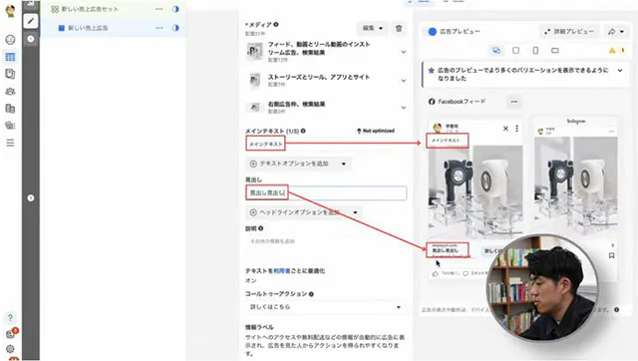Open the 編集 media dropdown button

tap(372, 28)
